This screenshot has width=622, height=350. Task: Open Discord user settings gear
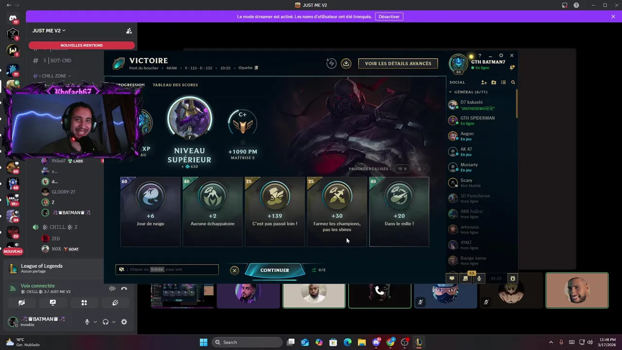point(124,322)
